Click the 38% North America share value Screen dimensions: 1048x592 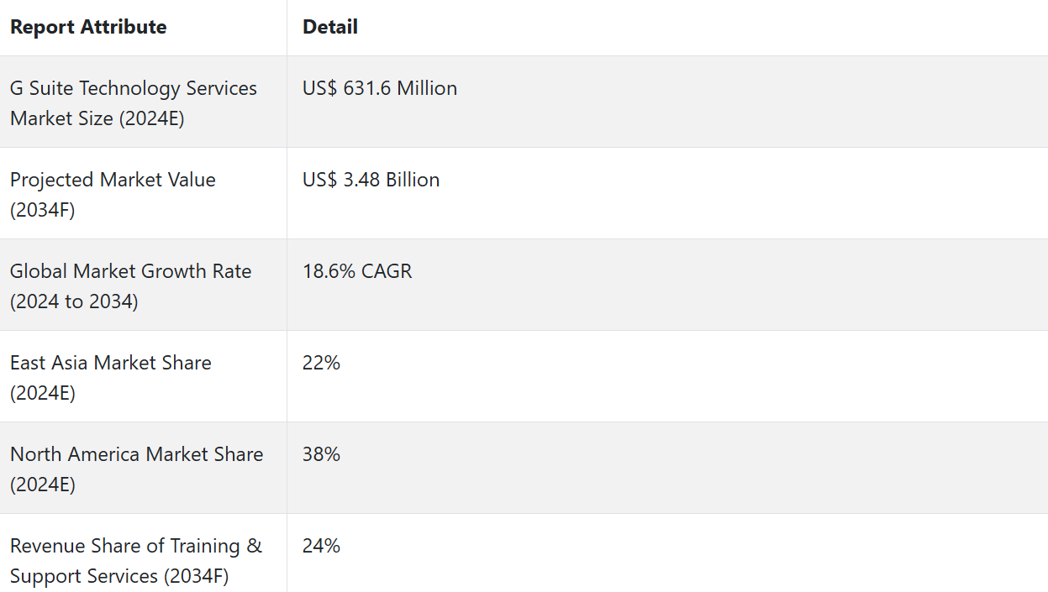tap(321, 454)
